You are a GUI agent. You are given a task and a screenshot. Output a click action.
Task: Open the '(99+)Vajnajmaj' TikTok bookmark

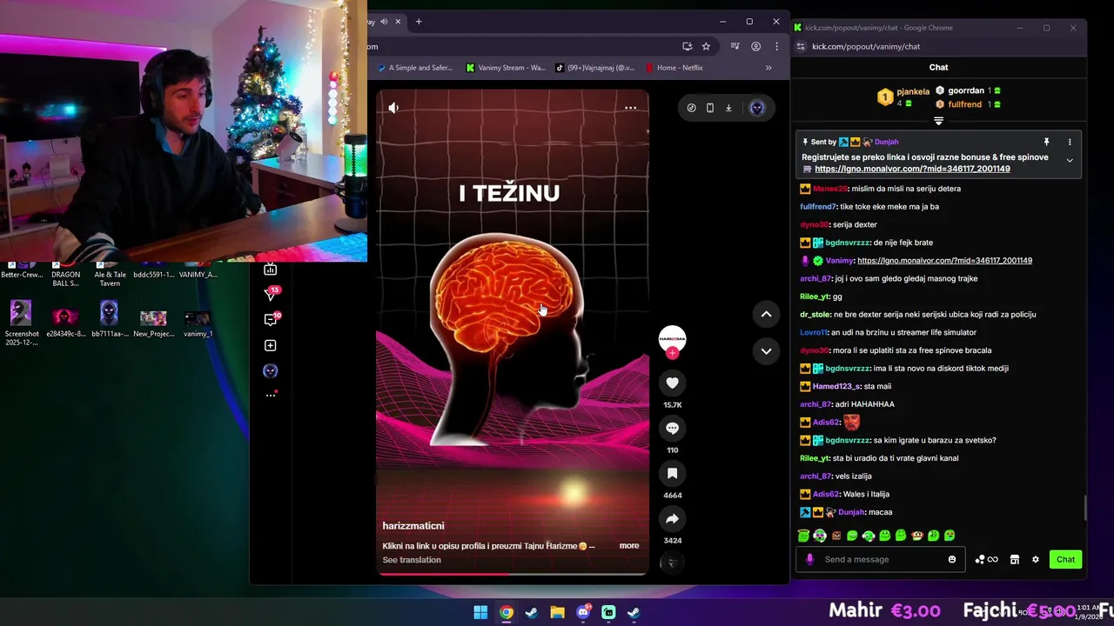coord(595,68)
